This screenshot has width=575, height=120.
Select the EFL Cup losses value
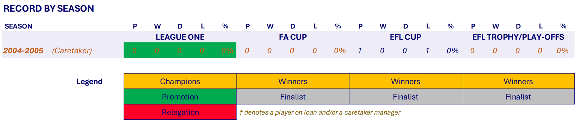(427, 51)
